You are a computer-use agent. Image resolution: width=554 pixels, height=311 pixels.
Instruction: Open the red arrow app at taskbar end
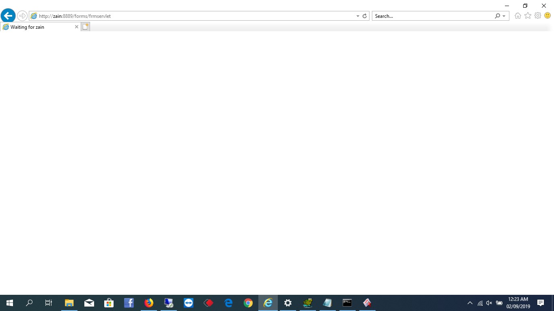tap(367, 303)
